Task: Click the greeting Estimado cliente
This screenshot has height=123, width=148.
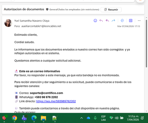Action: tap(26, 35)
